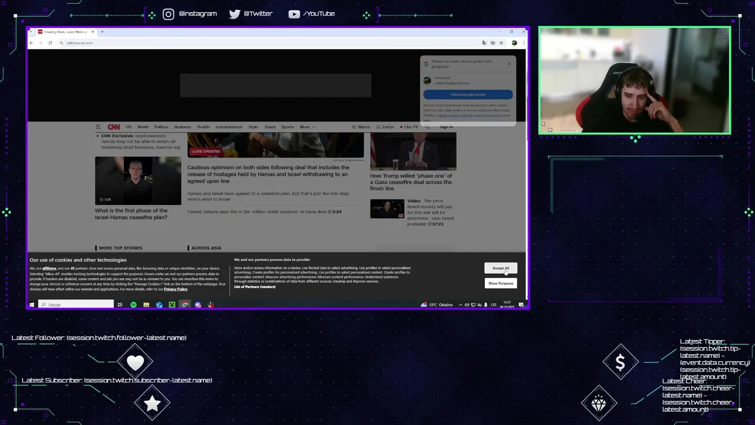Select World in the CNN navigation
The height and width of the screenshot is (425, 755).
click(x=143, y=127)
